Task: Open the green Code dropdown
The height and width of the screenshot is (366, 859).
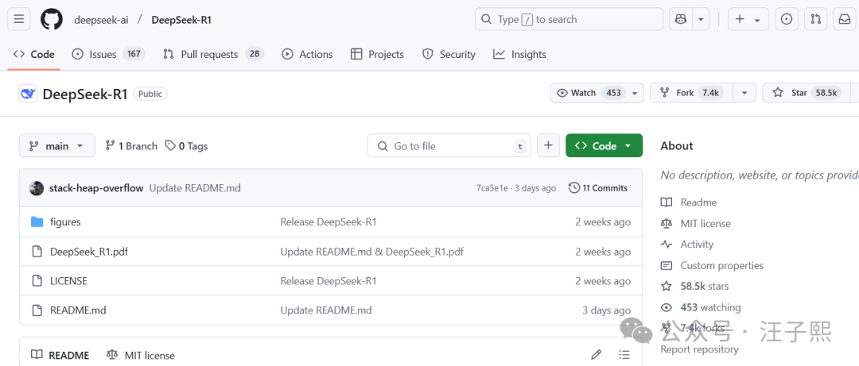Action: [x=604, y=146]
